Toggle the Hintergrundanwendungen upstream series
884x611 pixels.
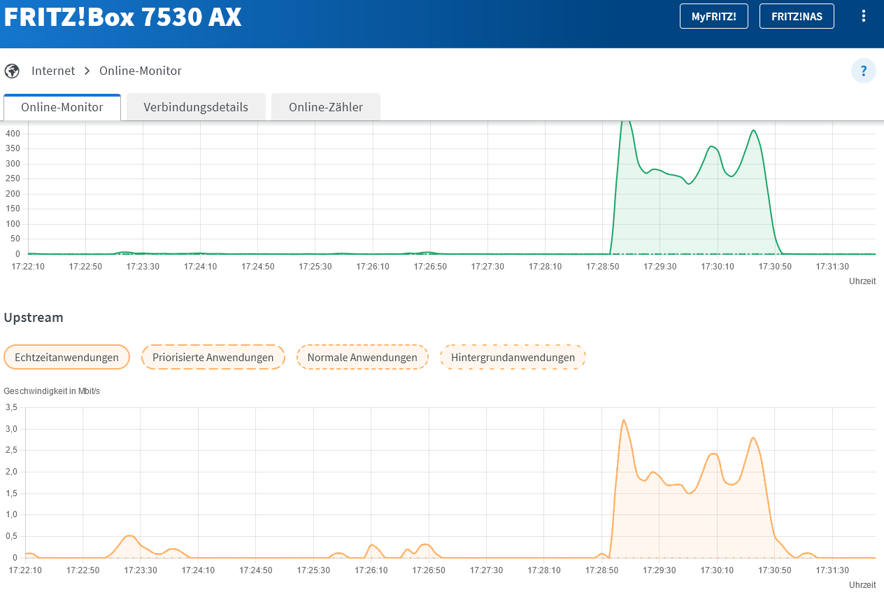click(513, 357)
